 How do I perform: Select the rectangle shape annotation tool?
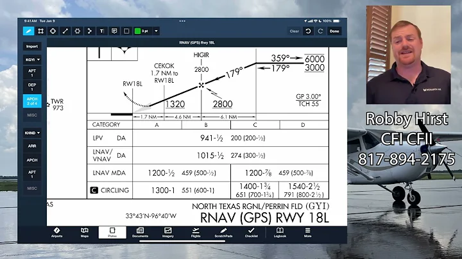[x=40, y=31]
